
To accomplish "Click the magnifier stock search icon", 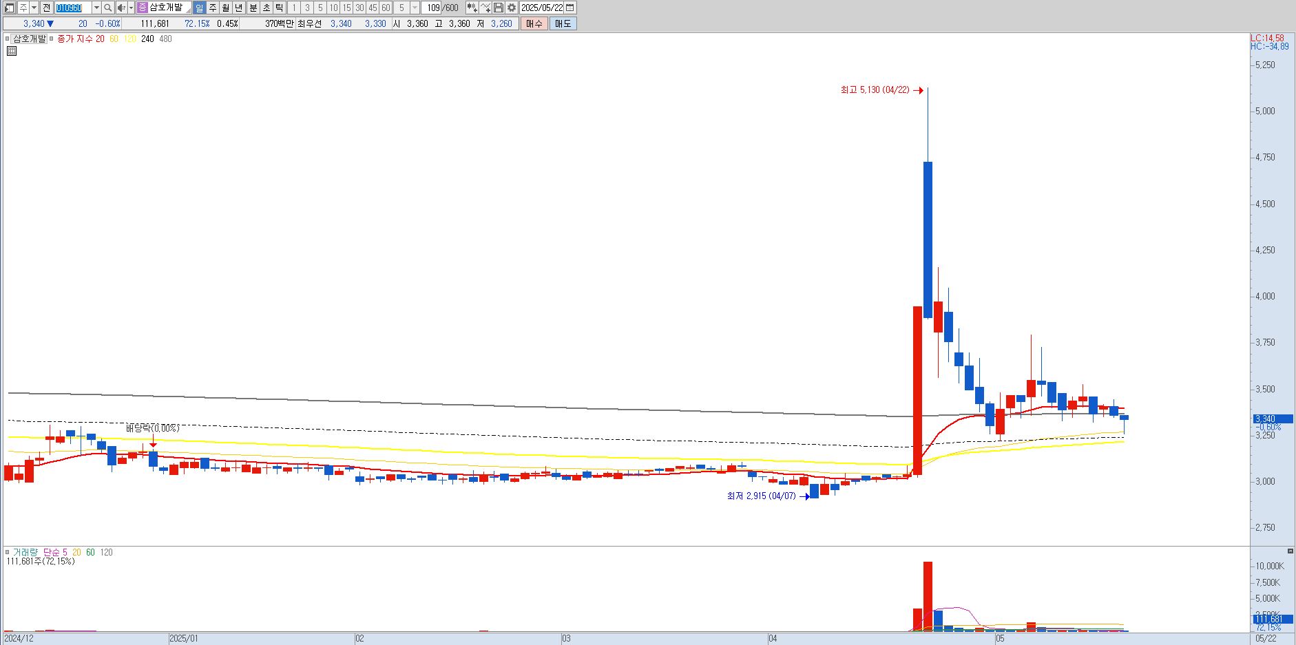I will (x=108, y=8).
